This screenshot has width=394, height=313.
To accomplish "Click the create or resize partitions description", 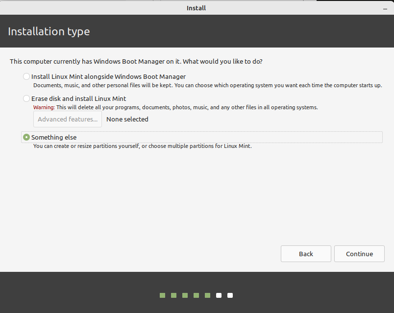I will pyautogui.click(x=142, y=146).
